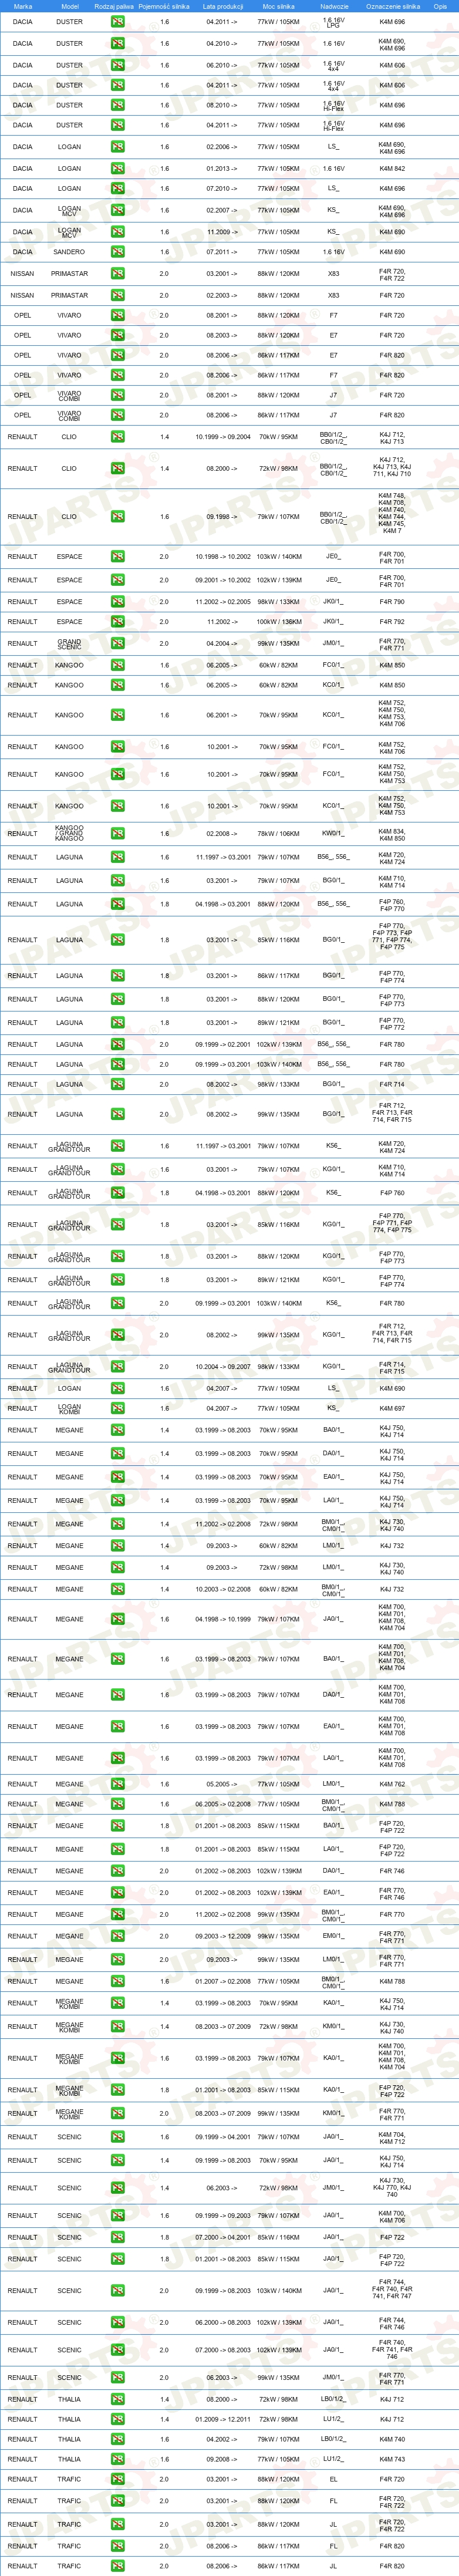Click the Pojemność silnika column header
Image resolution: width=459 pixels, height=2576 pixels.
tap(164, 6)
